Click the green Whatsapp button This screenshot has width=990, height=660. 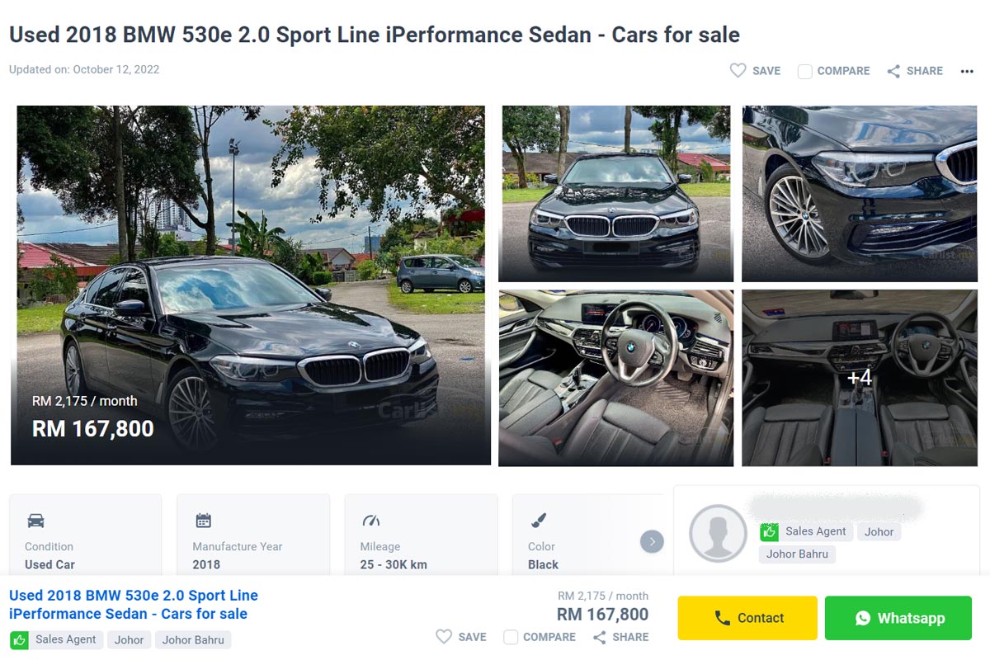coord(898,618)
